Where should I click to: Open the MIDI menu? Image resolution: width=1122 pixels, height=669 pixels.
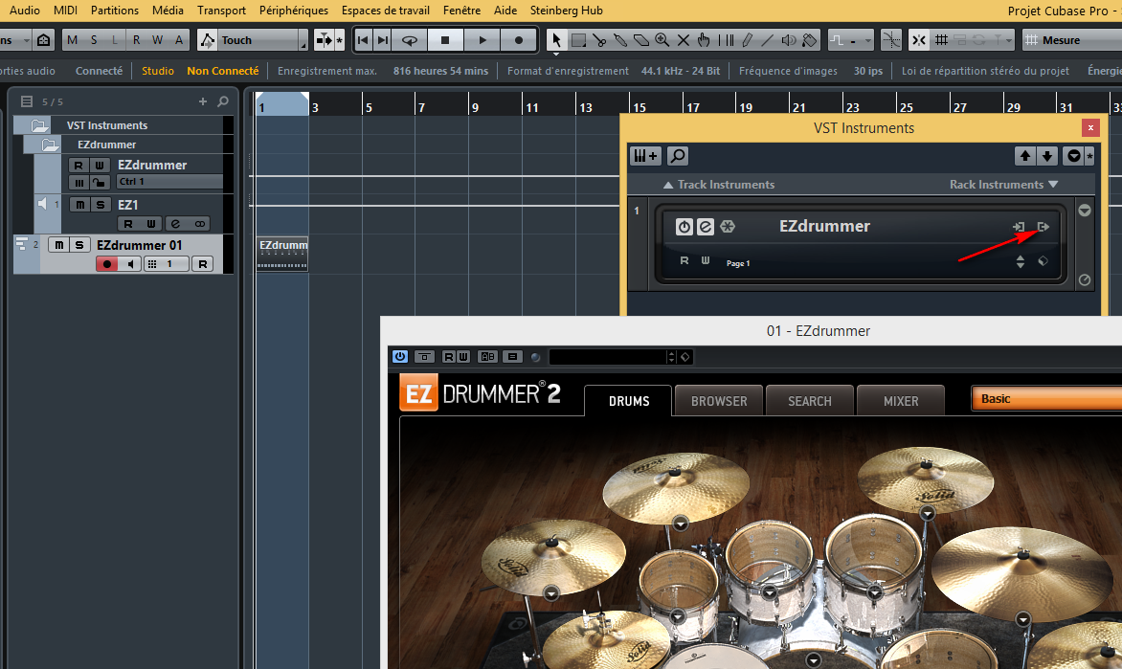coord(65,11)
